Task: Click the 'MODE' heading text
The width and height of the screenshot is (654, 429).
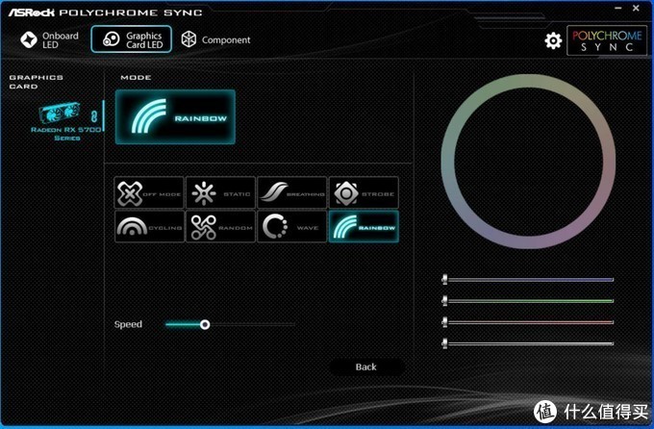Action: [x=136, y=78]
